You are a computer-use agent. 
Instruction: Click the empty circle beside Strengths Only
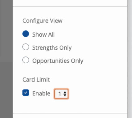(x=26, y=47)
